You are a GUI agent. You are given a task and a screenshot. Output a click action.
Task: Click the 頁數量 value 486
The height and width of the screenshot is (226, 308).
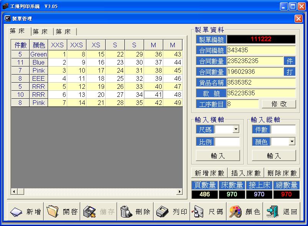204,194
